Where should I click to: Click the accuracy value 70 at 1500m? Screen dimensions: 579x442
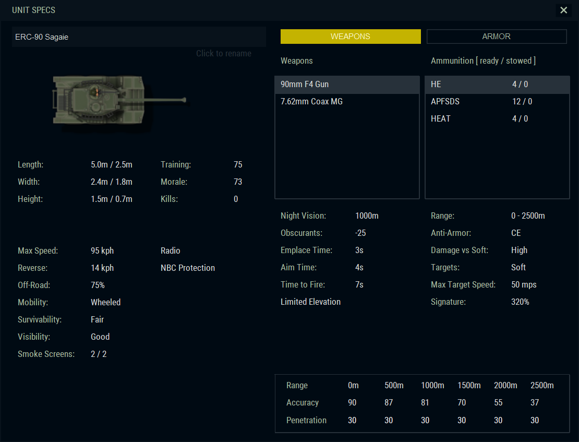pos(462,403)
